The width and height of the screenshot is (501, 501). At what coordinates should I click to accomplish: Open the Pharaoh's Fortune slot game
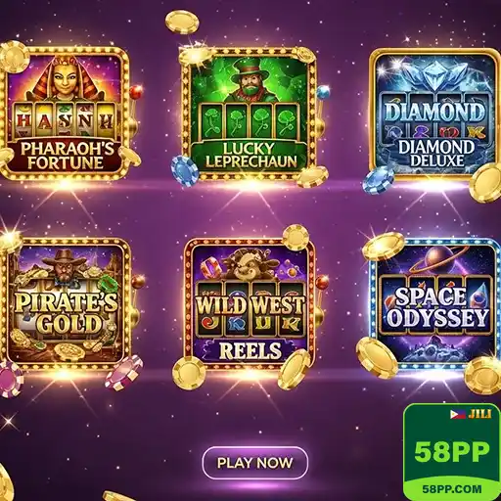coord(66,114)
